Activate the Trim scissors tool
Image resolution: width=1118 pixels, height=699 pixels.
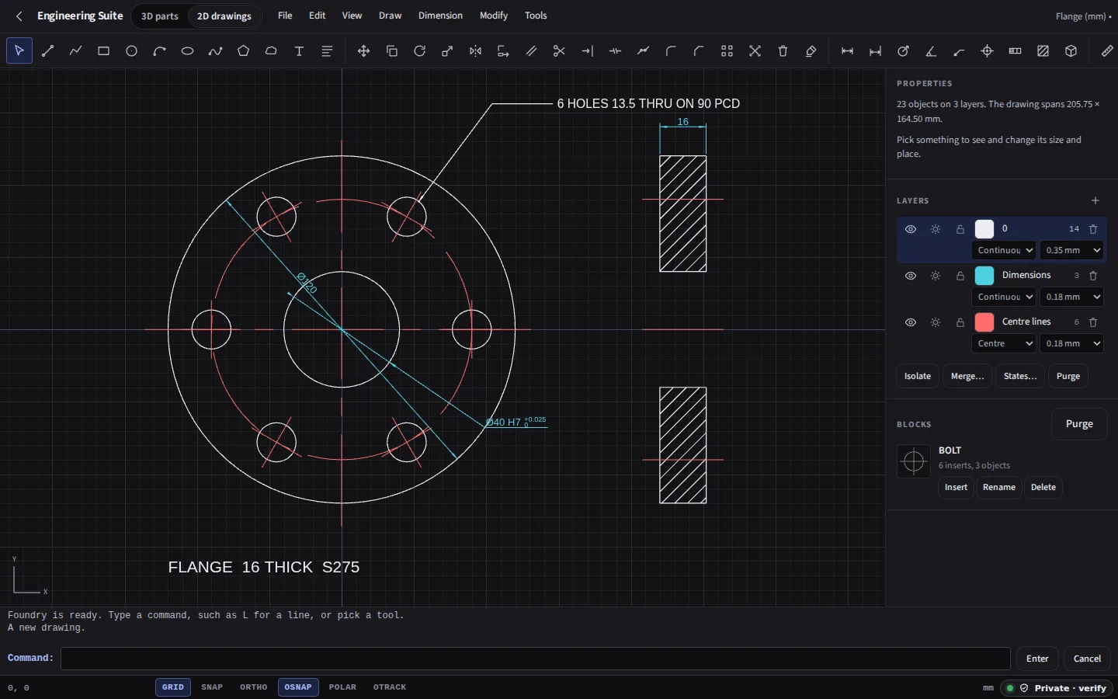pos(559,51)
